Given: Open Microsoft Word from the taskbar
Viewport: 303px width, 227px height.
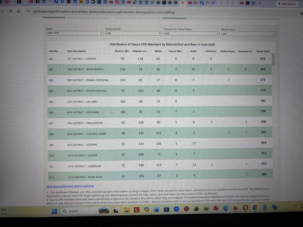Looking at the screenshot, I should coord(156,209).
